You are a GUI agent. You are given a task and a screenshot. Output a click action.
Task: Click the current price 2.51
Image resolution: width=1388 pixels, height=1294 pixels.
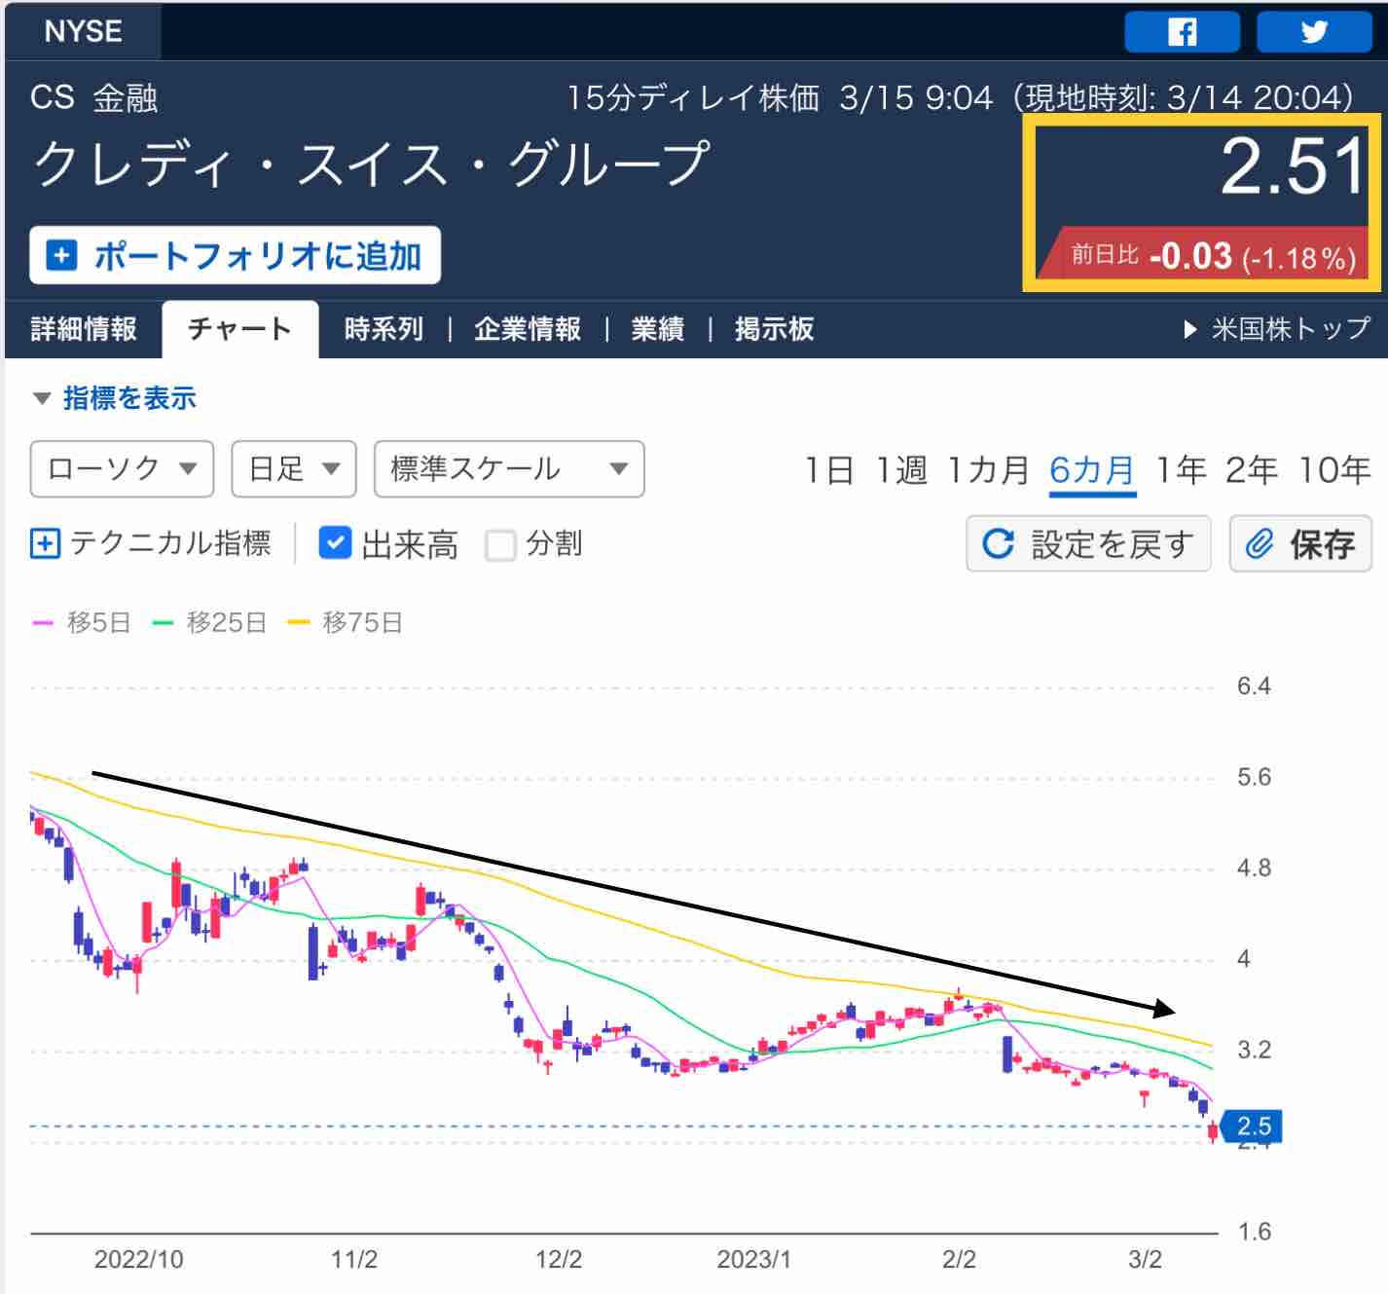(1293, 166)
